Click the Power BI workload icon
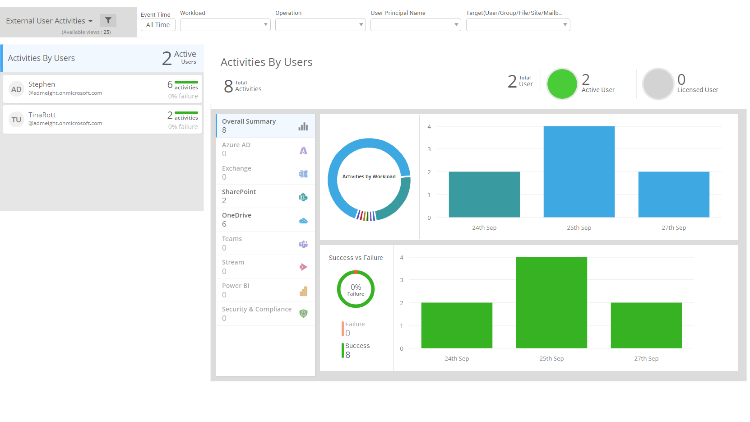 pos(303,291)
